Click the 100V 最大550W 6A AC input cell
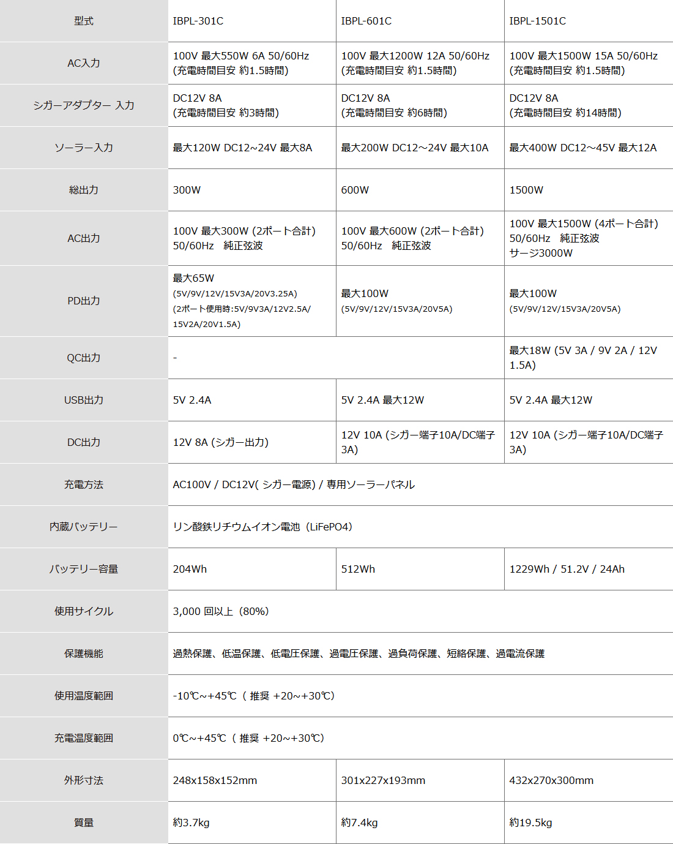 [x=252, y=63]
